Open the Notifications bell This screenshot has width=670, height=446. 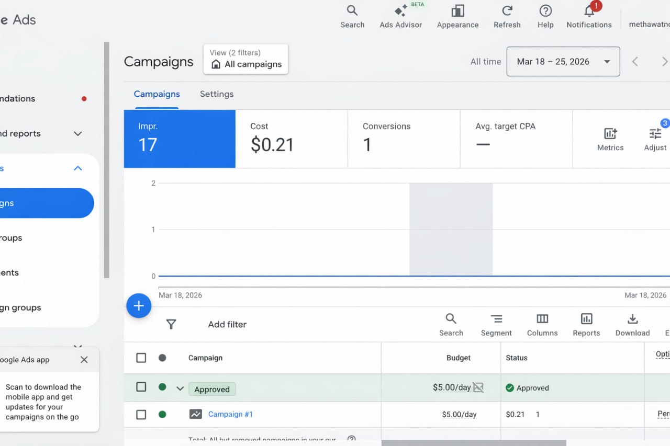click(589, 16)
